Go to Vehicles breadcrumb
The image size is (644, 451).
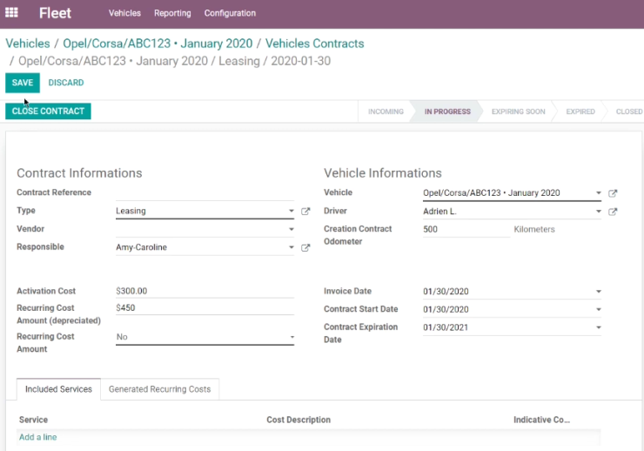tap(28, 44)
